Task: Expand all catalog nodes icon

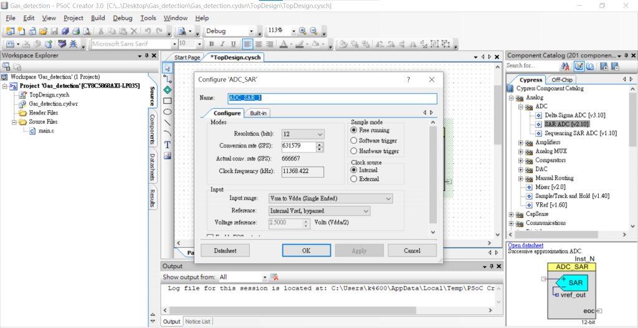Action: (604, 66)
